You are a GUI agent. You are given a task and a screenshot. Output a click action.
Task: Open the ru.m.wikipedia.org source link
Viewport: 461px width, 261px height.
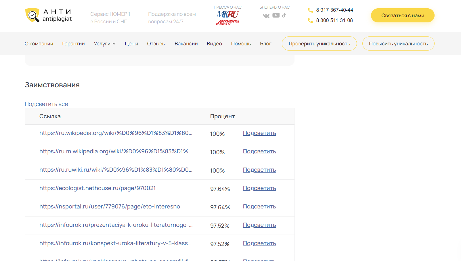[116, 151]
